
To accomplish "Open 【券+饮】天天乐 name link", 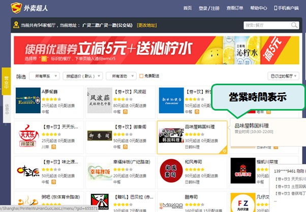I will tap(60, 127).
